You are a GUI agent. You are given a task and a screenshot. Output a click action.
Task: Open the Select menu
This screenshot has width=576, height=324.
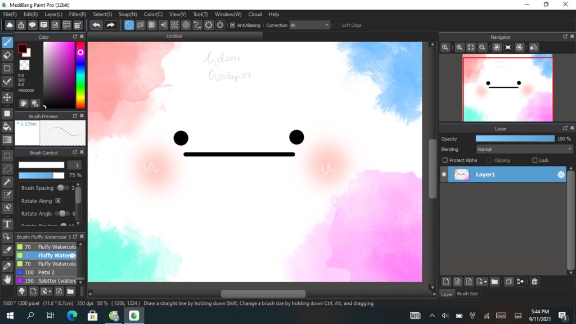[x=102, y=14]
